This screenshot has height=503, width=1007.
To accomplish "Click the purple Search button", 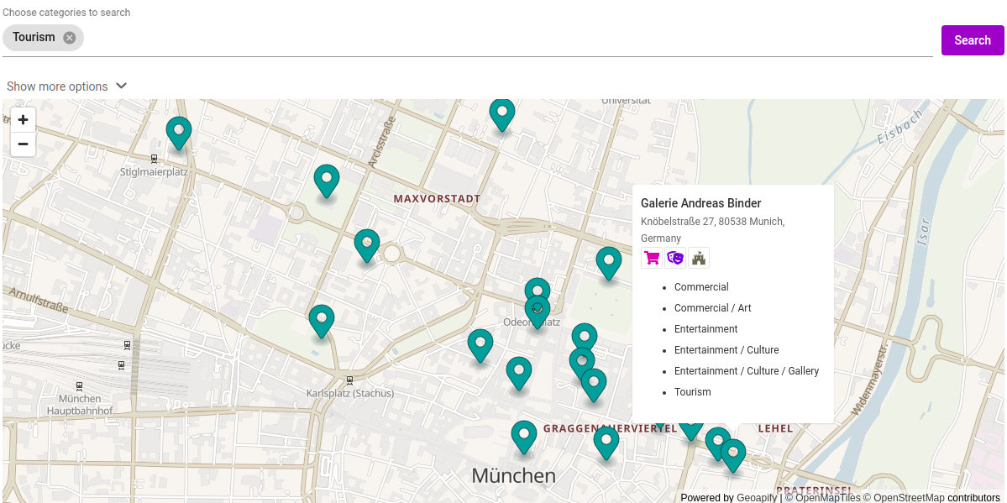I will (x=972, y=40).
